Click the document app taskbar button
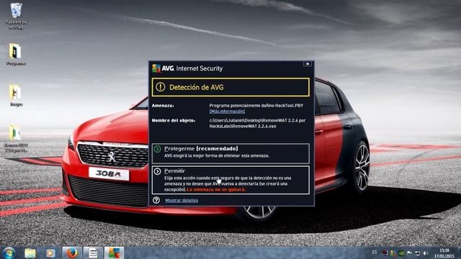This screenshot has height=259, width=461. click(93, 253)
